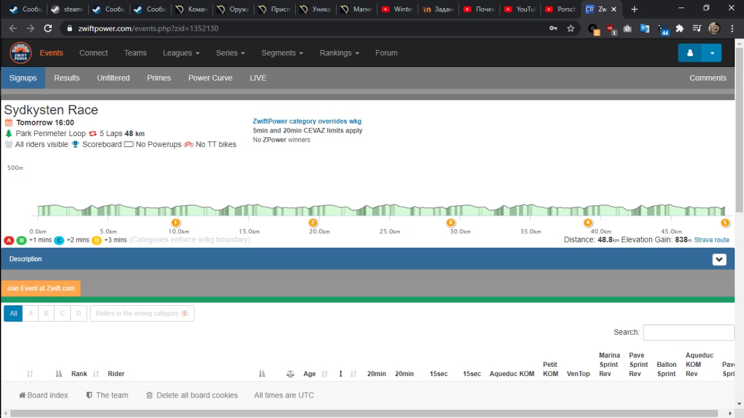Select the Signups tab
744x418 pixels.
(23, 78)
